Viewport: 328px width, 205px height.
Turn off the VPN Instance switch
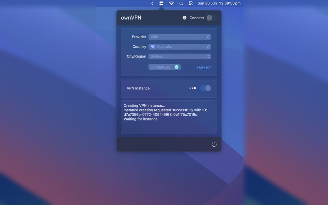205,88
